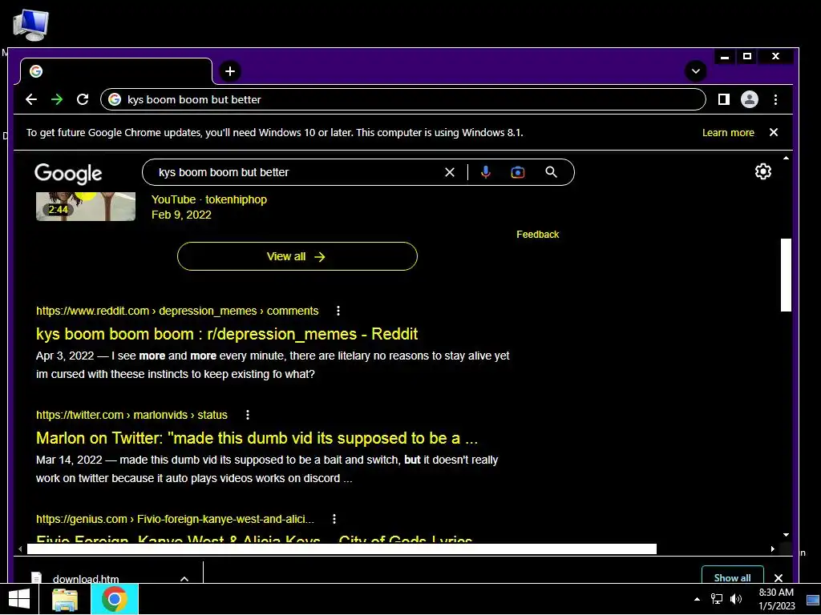This screenshot has height=615, width=821.
Task: Open the tab search dropdown chevron
Action: [x=695, y=71]
